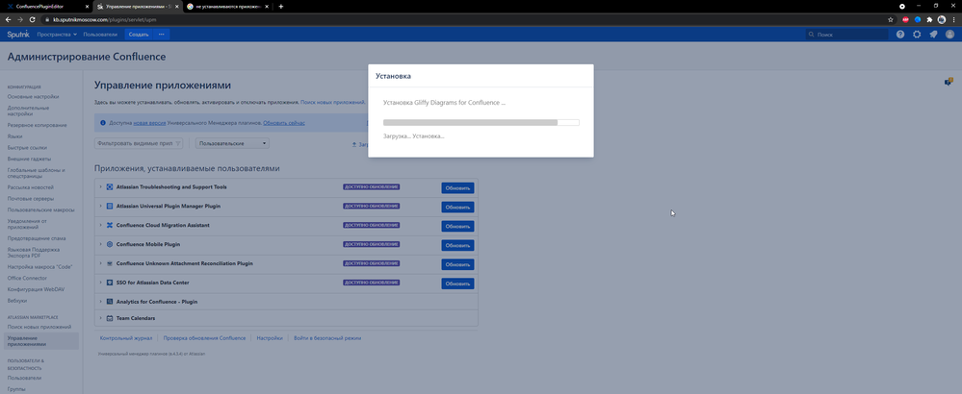
Task: Update Atlassian Troubleshooting and Support Tools with Обновить
Action: (x=457, y=187)
